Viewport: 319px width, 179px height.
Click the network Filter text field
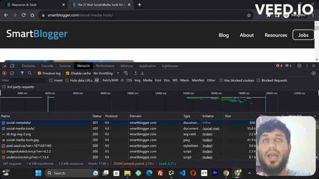click(23, 81)
